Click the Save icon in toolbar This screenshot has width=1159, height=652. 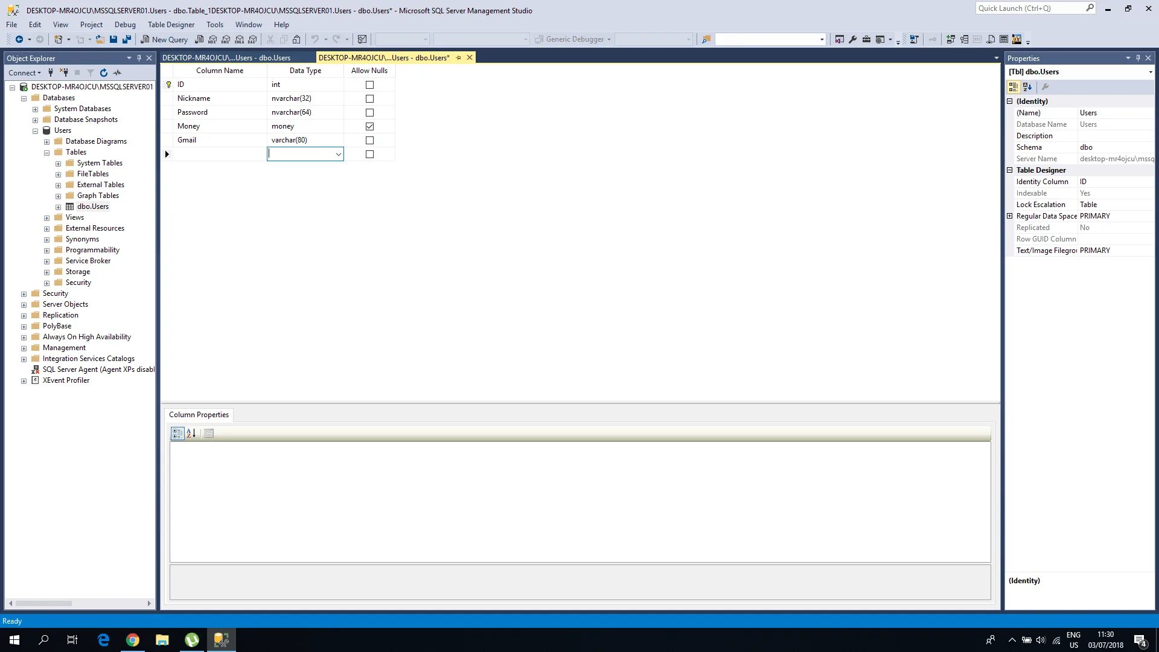pos(113,39)
